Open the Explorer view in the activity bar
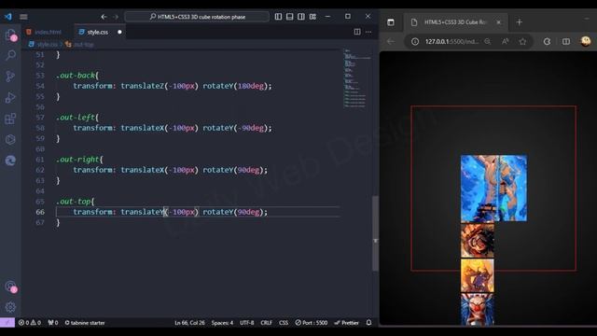Image resolution: width=597 pixels, height=336 pixels. pos(10,35)
